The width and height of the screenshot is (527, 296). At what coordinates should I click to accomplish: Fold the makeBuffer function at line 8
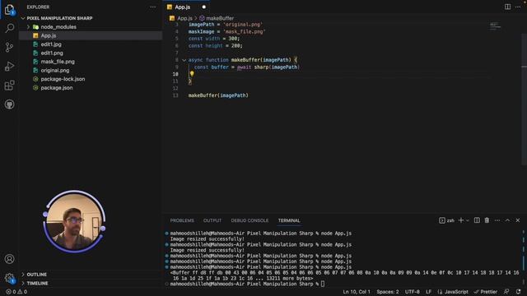click(x=184, y=60)
